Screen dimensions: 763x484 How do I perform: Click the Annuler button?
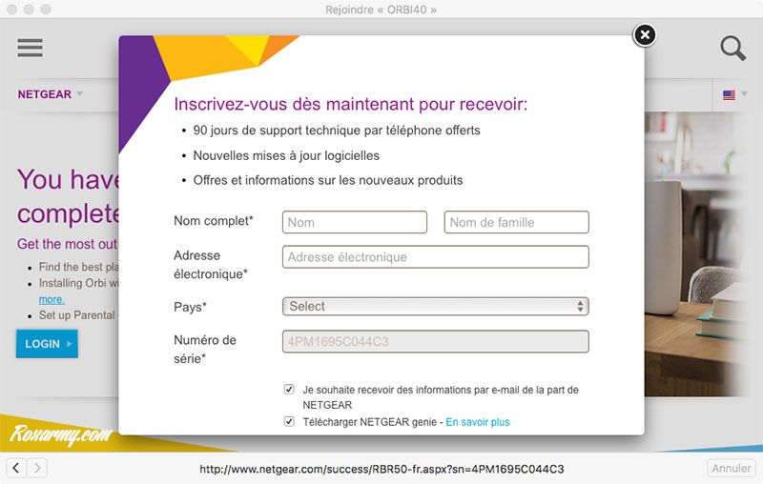(x=732, y=468)
